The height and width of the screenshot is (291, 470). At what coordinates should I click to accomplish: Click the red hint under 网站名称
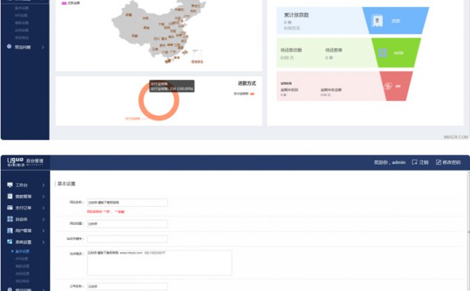(106, 212)
